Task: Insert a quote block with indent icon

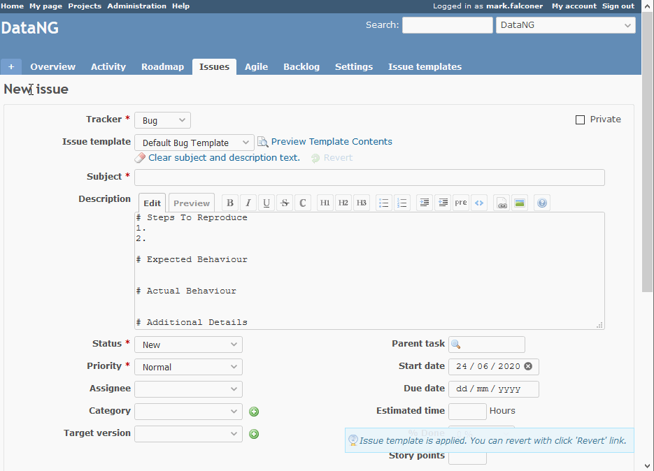Action: pyautogui.click(x=424, y=203)
